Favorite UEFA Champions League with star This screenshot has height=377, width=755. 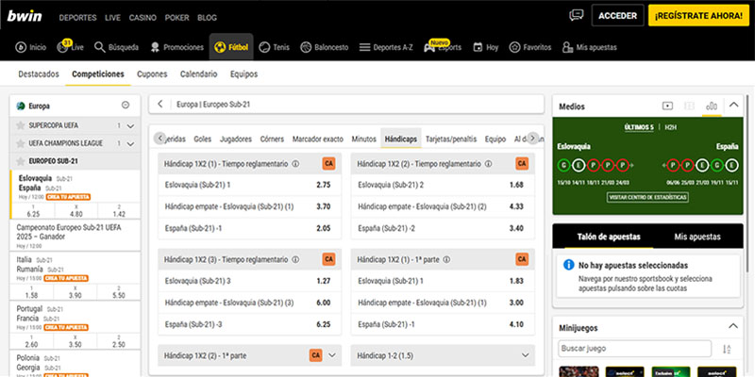[20, 143]
